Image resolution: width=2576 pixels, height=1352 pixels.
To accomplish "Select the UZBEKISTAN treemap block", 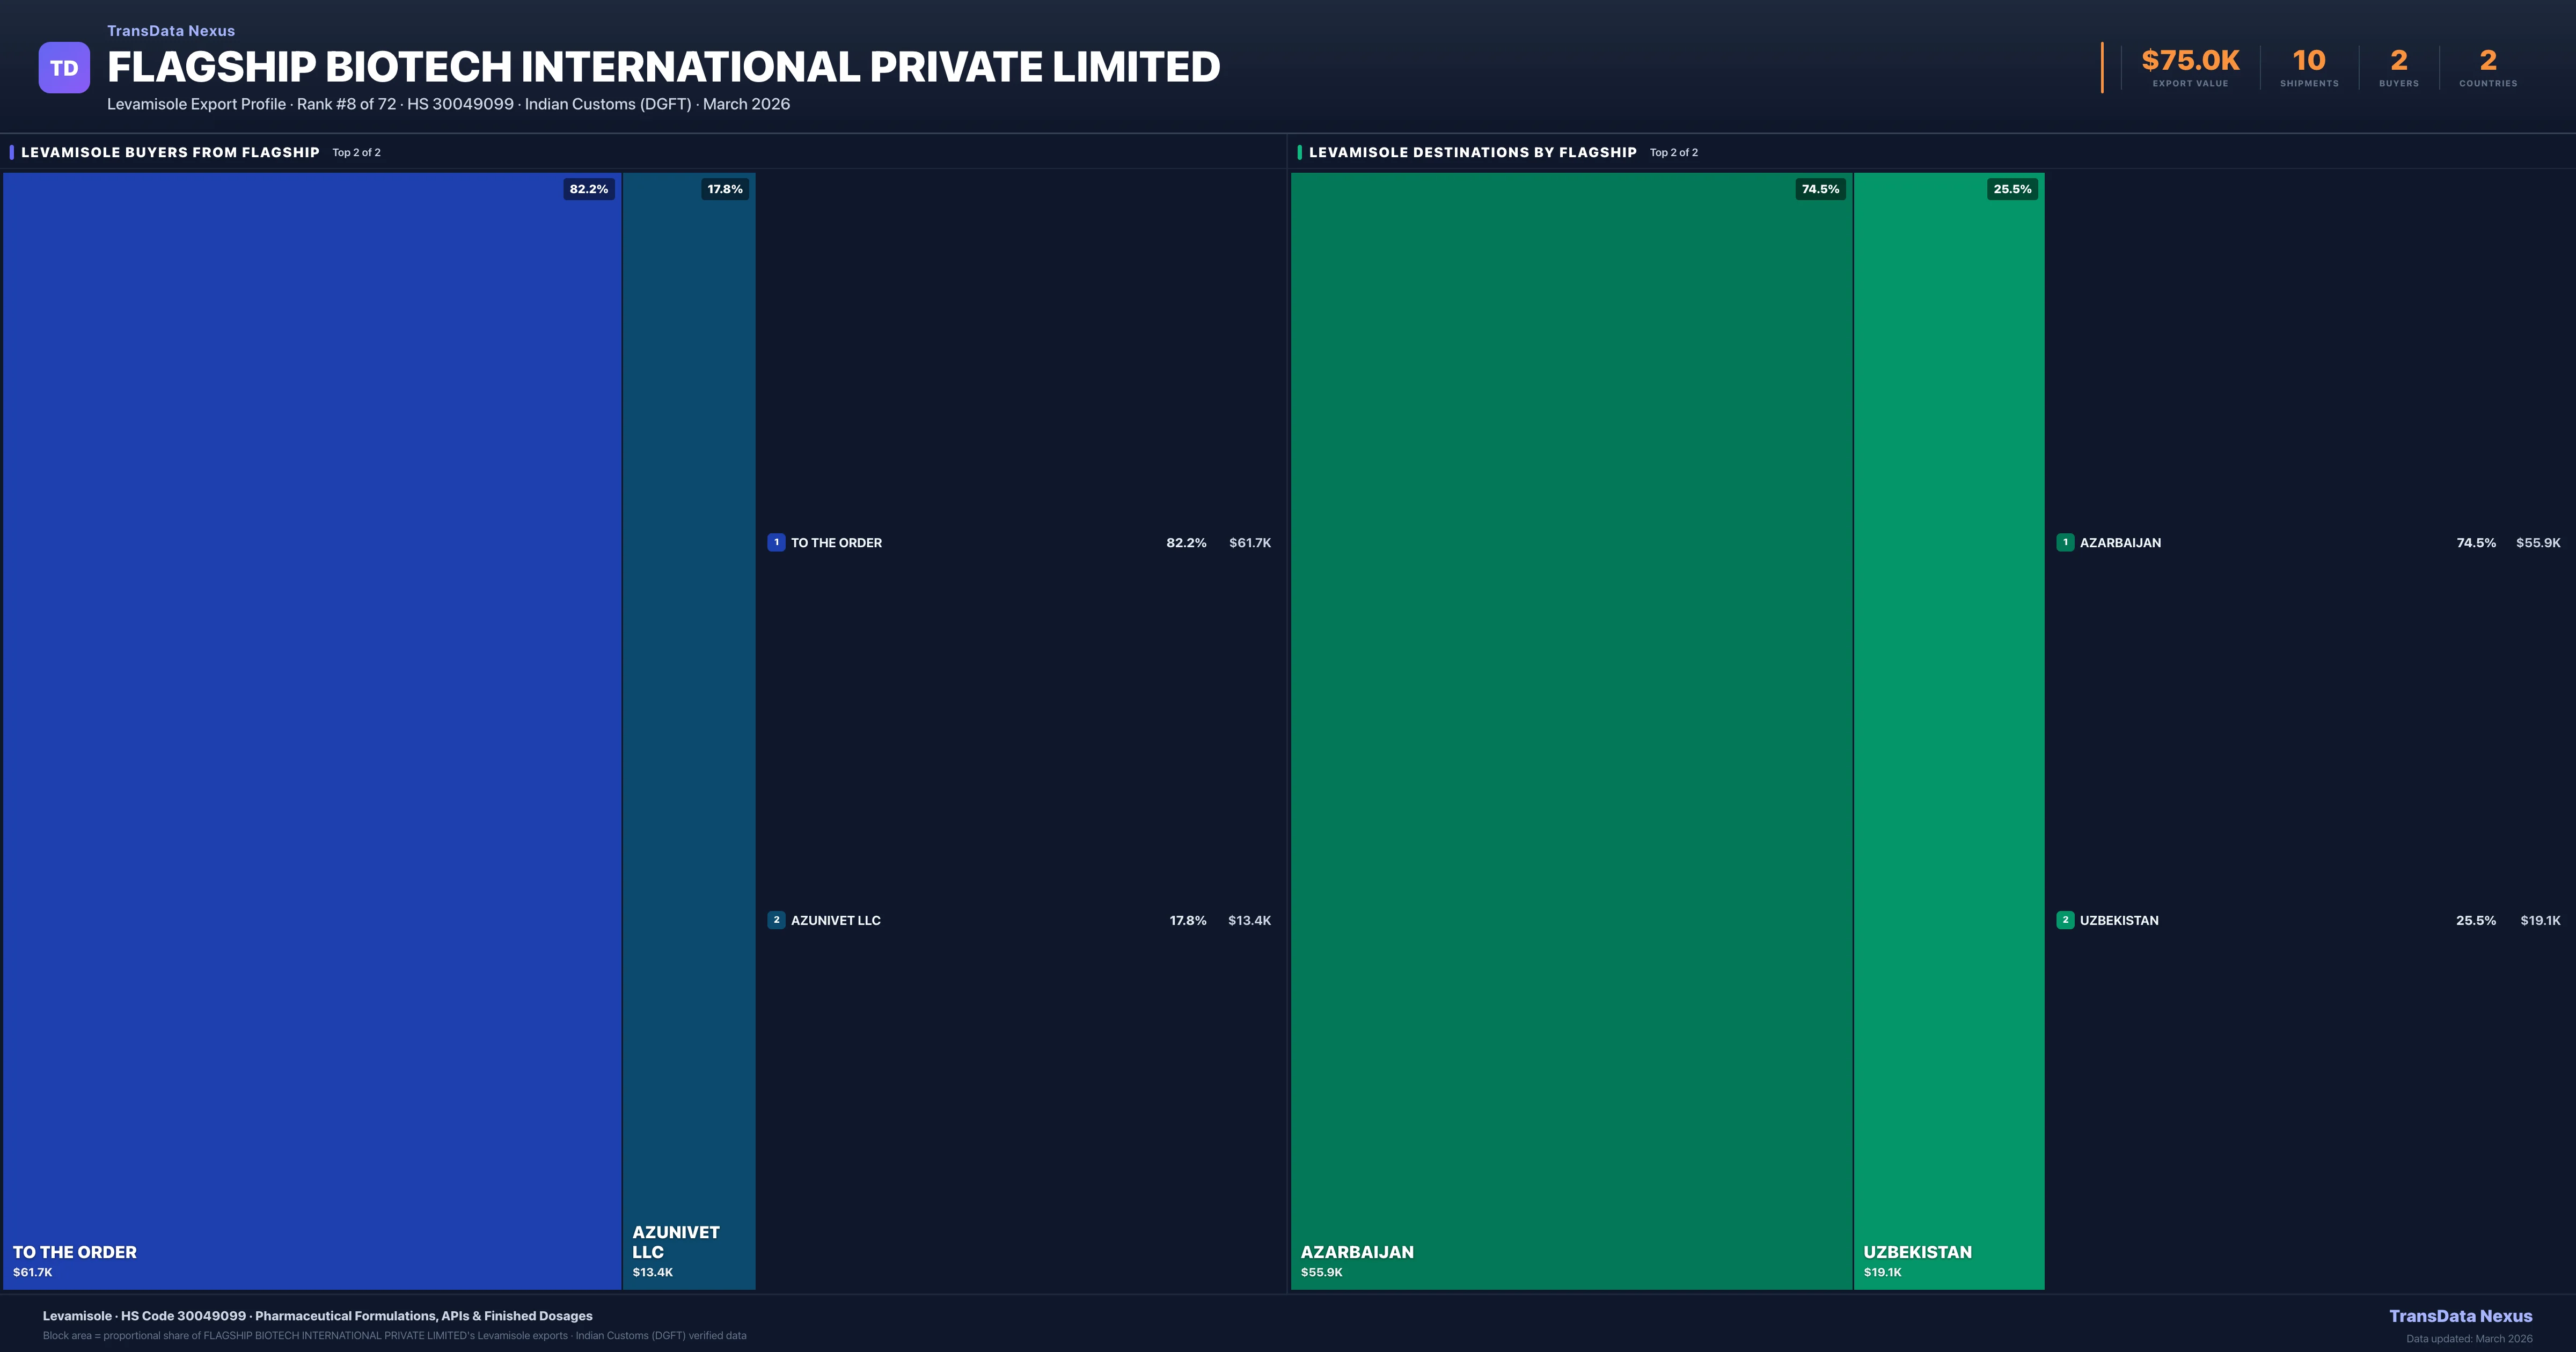I will coord(1948,730).
